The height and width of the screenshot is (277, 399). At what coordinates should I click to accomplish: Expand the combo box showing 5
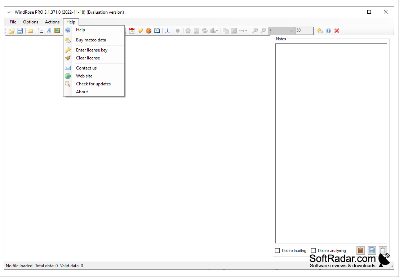pos(292,31)
